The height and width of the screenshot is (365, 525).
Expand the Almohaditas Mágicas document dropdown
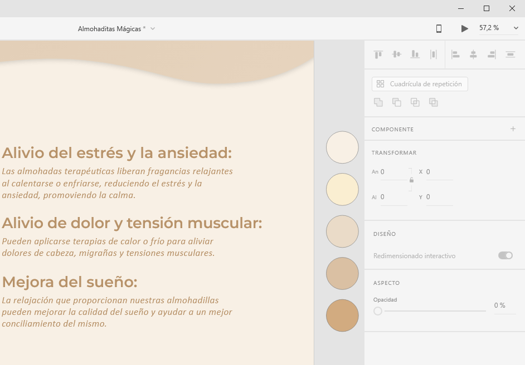point(153,28)
